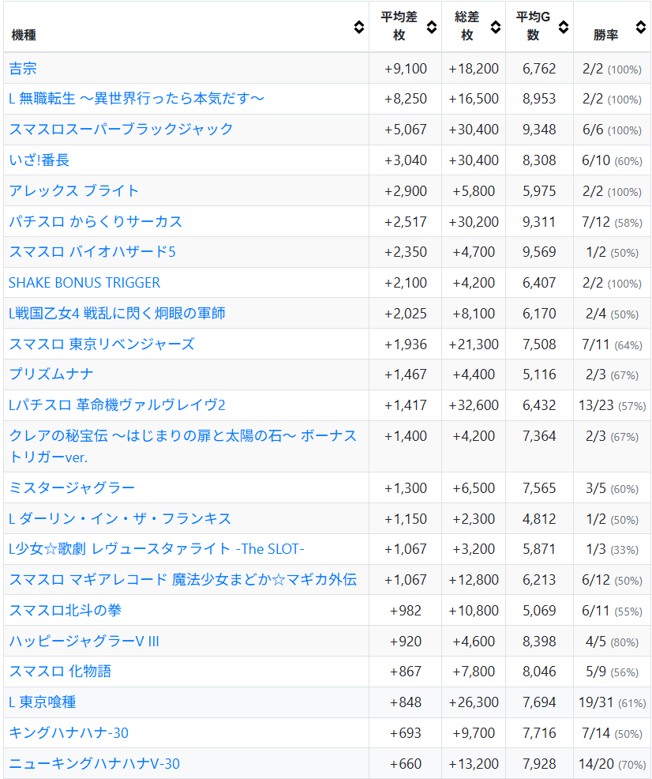Select the 4,812 average games cell
This screenshot has height=779, width=652.
(539, 519)
